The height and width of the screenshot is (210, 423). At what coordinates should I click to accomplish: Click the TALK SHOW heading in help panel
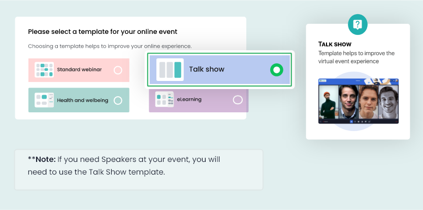coord(335,44)
